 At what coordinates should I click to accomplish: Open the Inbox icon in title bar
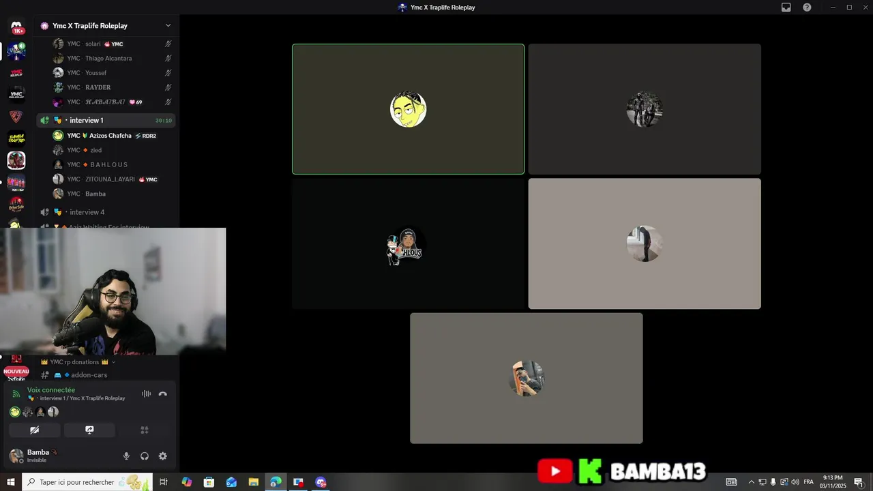click(786, 8)
